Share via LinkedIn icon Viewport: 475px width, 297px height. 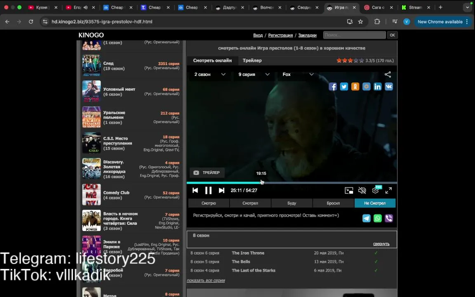click(377, 87)
